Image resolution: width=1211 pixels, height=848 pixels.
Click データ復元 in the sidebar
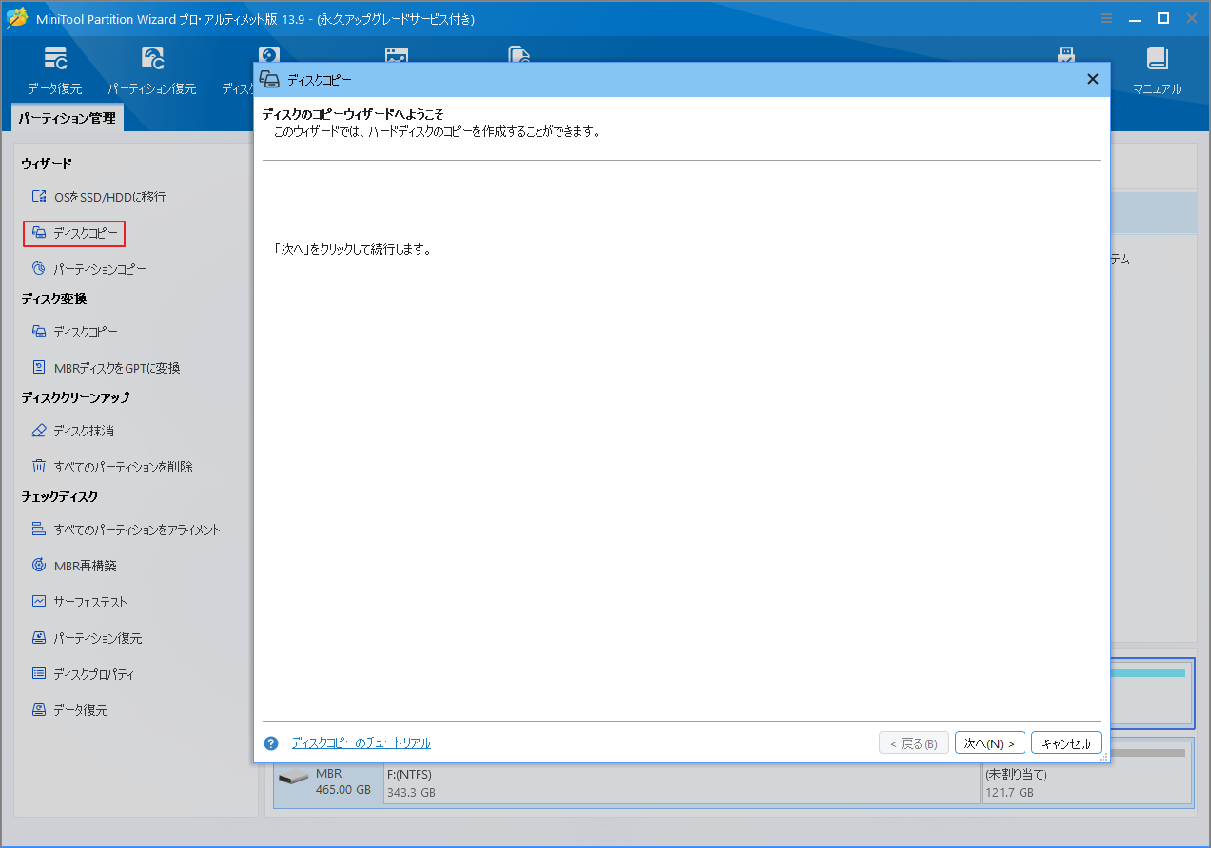[69, 710]
